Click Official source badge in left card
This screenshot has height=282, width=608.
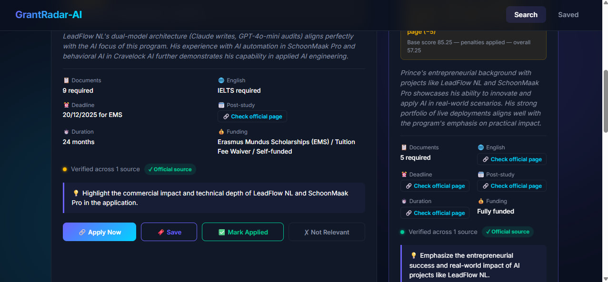coord(170,169)
